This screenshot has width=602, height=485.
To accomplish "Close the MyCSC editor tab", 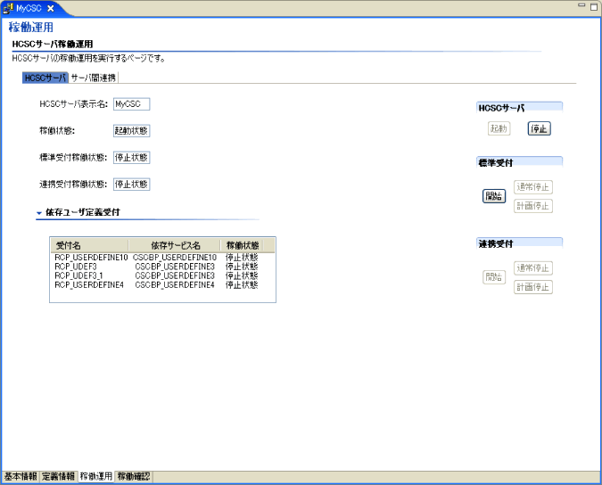I will [x=50, y=8].
